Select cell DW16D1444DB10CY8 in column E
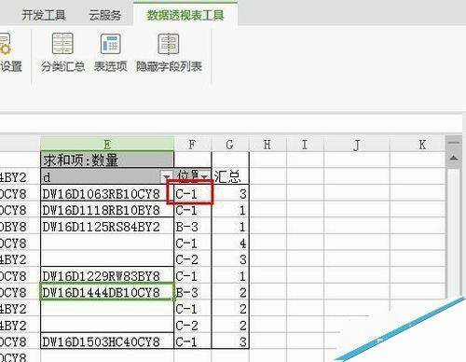Screen dimensions: 466x362 coord(107,292)
